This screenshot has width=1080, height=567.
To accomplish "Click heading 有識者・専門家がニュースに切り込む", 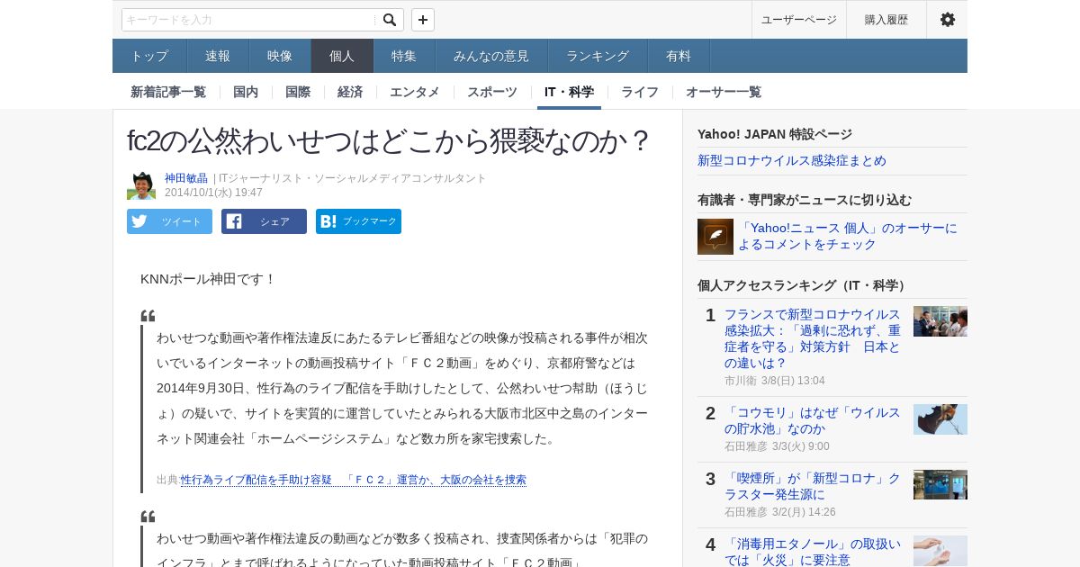I will (x=805, y=200).
